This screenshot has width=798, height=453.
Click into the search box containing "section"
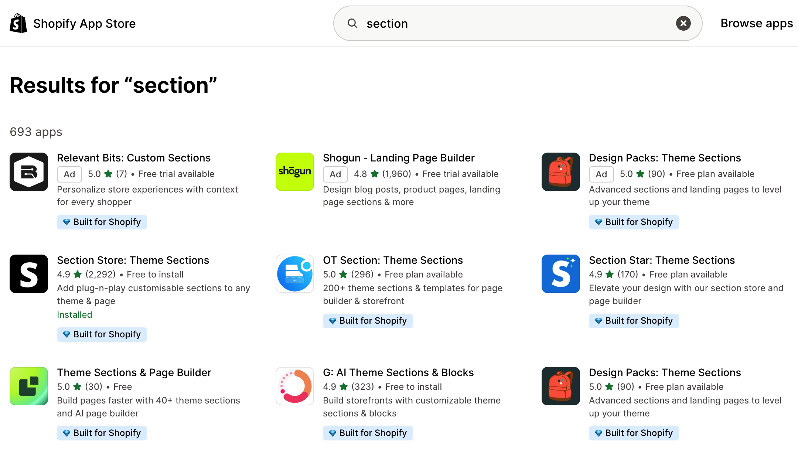point(517,23)
